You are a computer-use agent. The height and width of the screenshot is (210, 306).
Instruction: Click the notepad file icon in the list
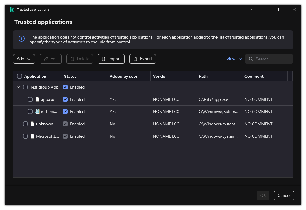(x=37, y=111)
